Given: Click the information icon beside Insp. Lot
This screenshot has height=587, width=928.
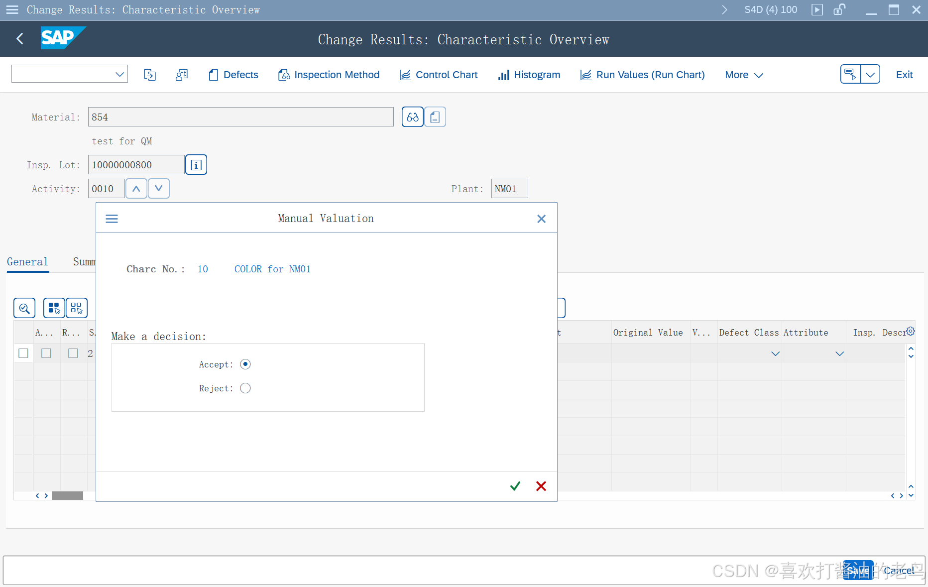Looking at the screenshot, I should (196, 164).
